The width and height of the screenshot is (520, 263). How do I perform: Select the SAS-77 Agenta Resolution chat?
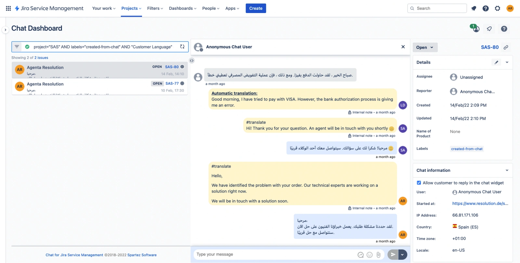click(x=100, y=87)
